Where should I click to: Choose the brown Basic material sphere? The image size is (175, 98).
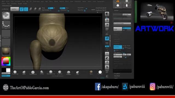point(91,72)
